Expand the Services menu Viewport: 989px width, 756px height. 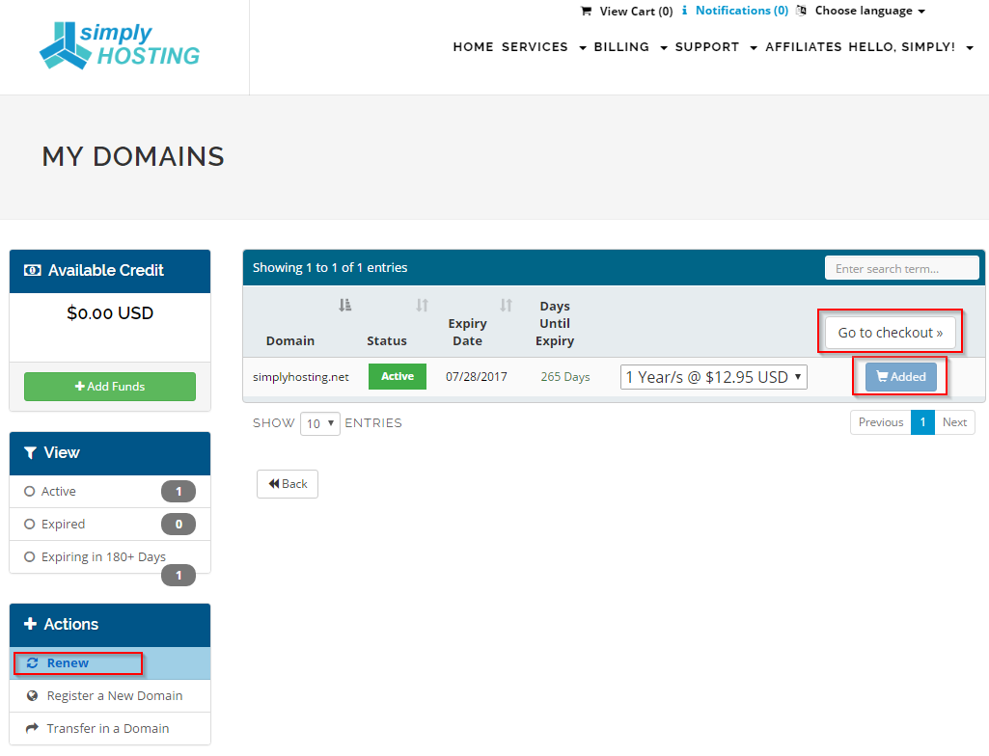pyautogui.click(x=543, y=47)
